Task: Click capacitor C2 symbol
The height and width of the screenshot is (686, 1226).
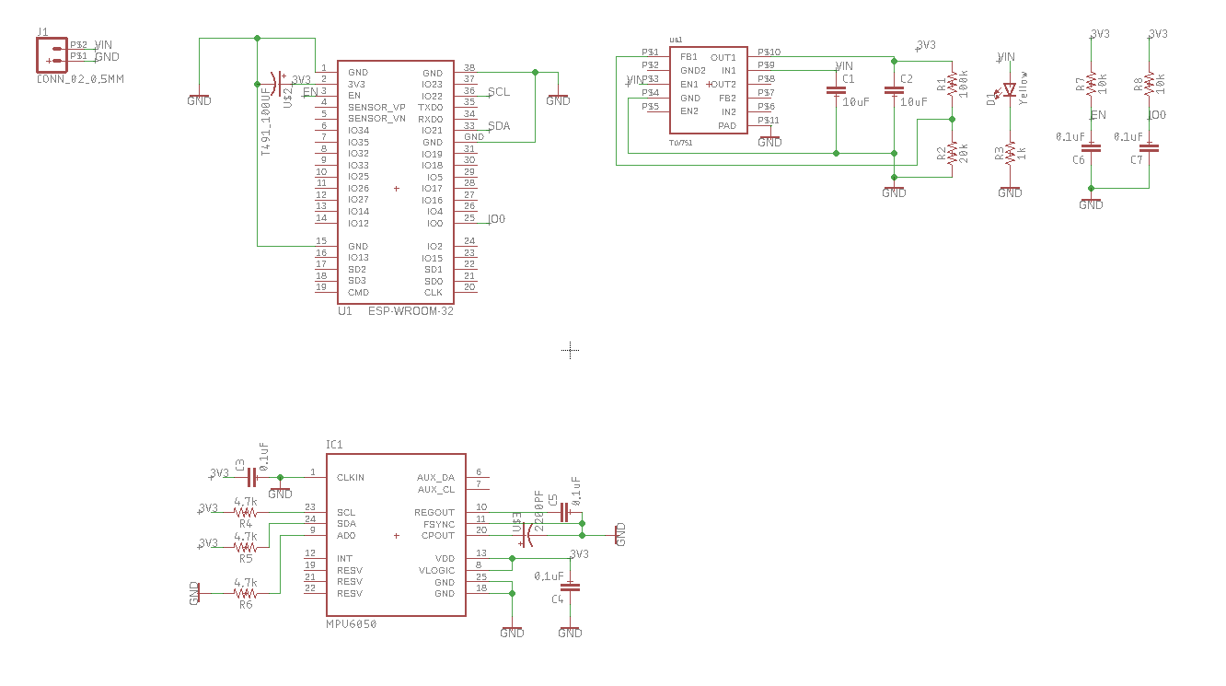Action: coord(893,90)
